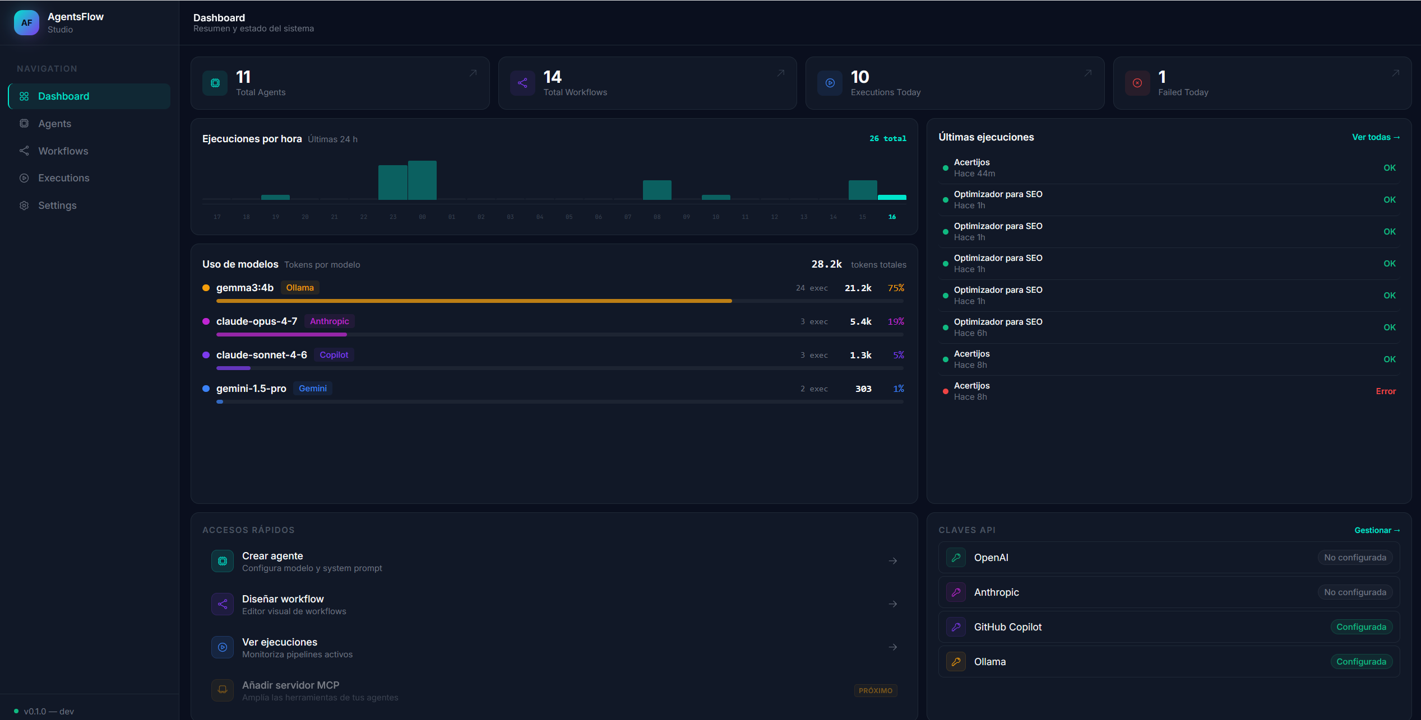Click the Ver todas link
This screenshot has height=720, width=1421.
[1376, 137]
